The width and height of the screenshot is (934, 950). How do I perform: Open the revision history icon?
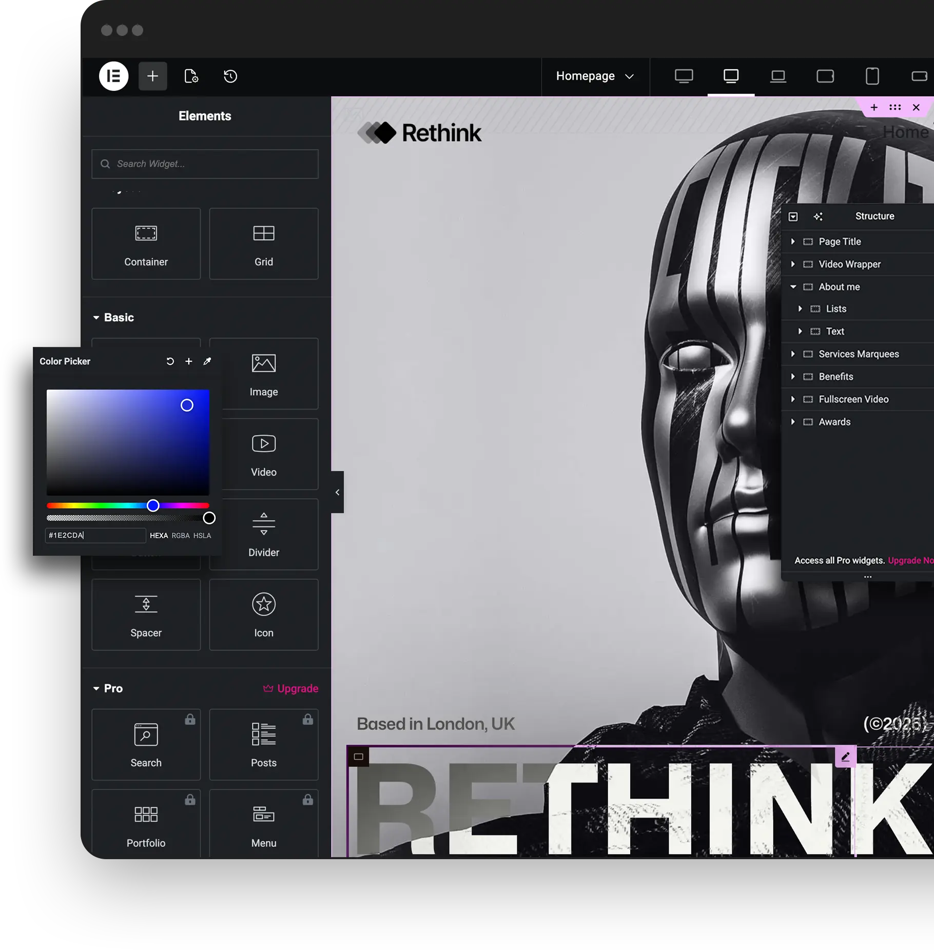pyautogui.click(x=230, y=76)
